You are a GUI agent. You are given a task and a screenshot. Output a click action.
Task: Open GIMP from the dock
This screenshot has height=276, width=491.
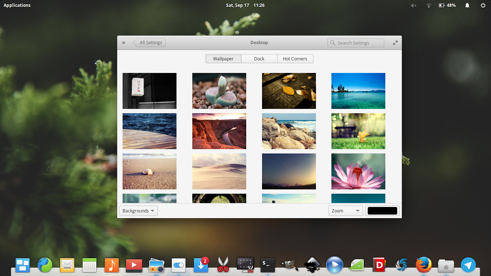click(x=290, y=265)
